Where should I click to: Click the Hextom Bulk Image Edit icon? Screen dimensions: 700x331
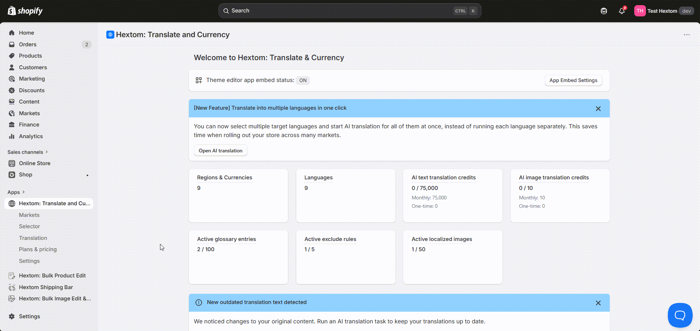12,299
